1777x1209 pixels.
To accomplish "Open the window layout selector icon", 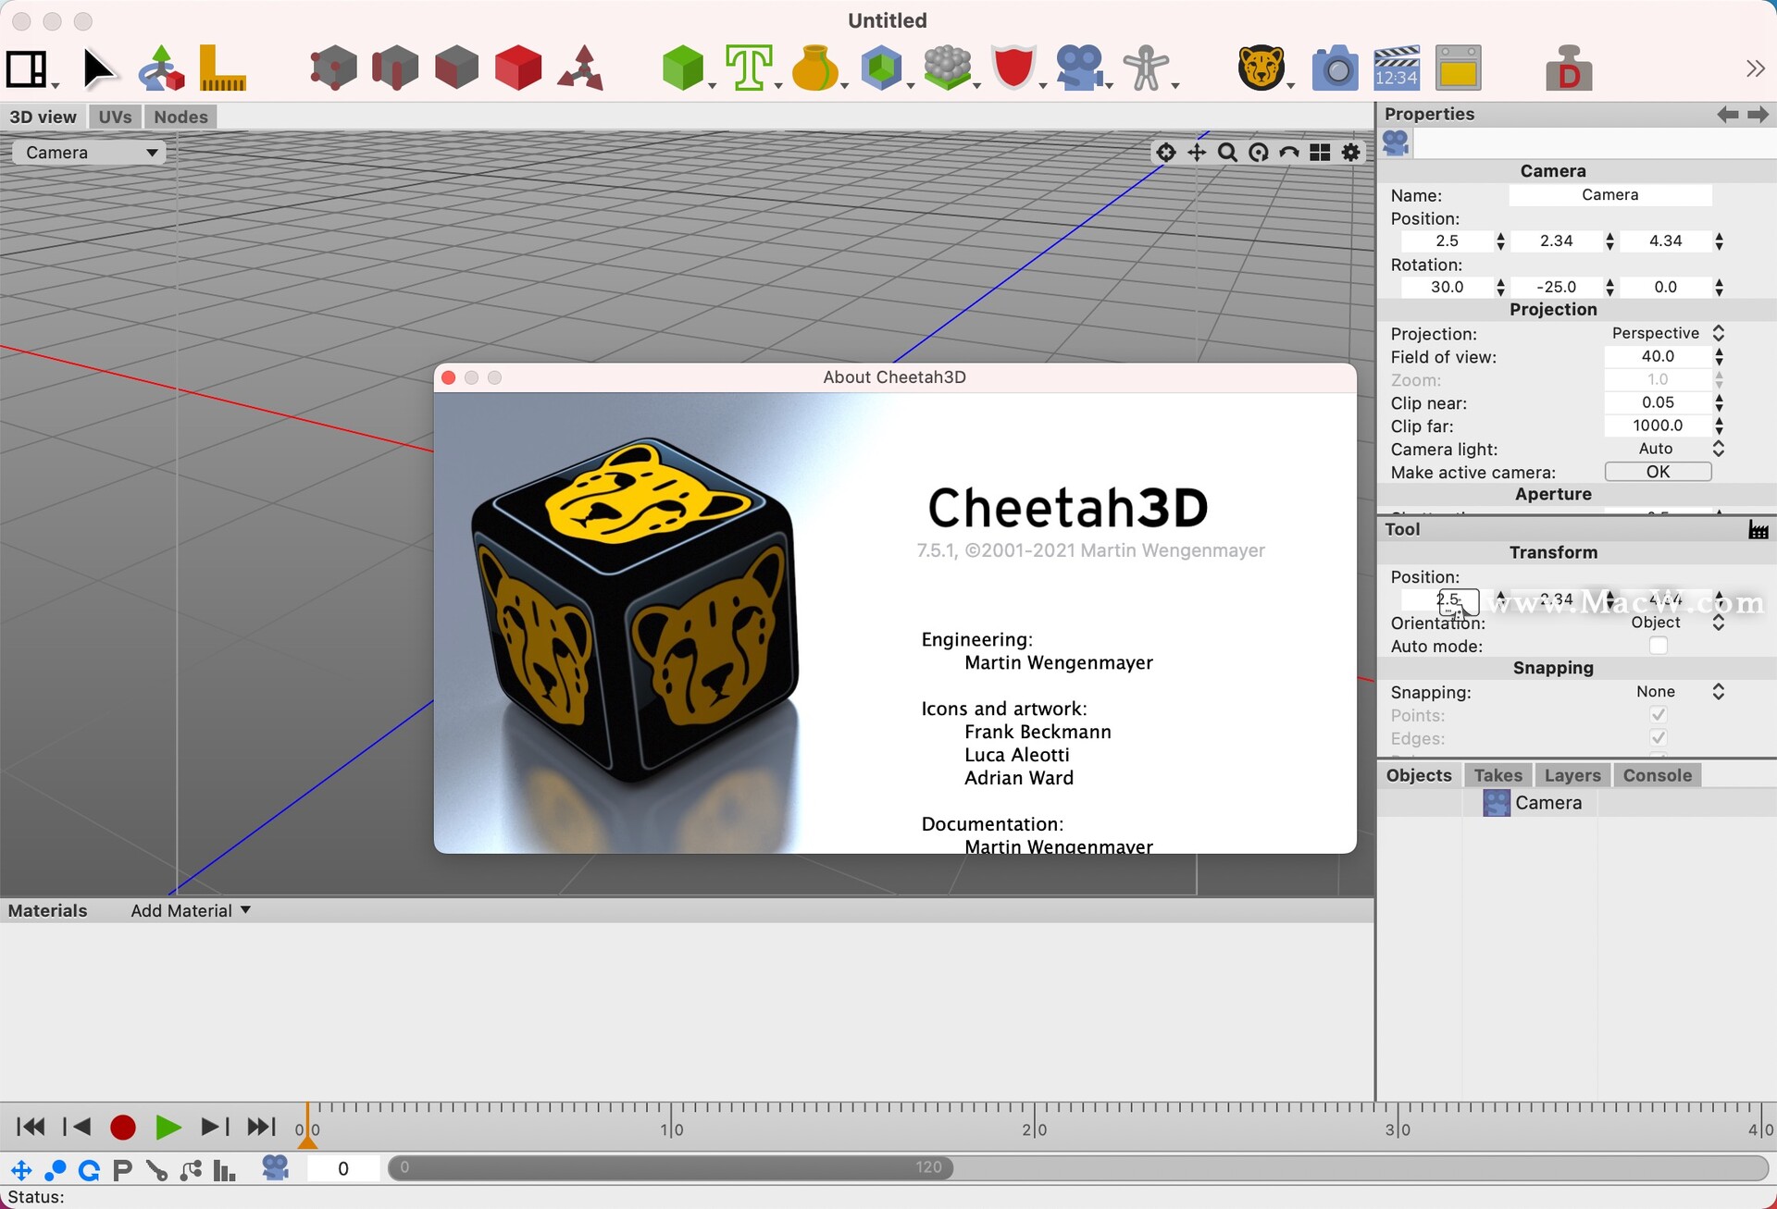I will (28, 68).
